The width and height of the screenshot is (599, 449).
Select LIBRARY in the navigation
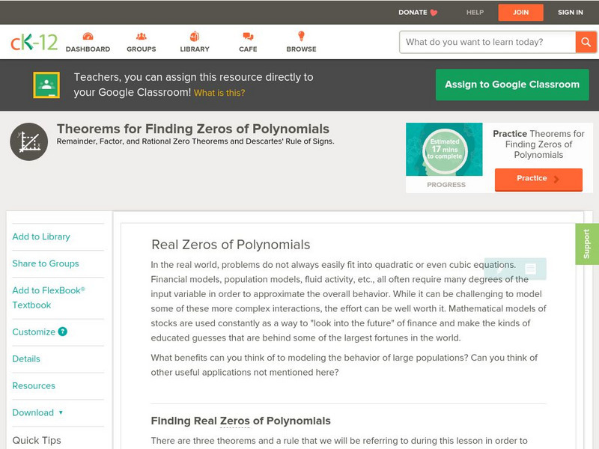coord(195,49)
